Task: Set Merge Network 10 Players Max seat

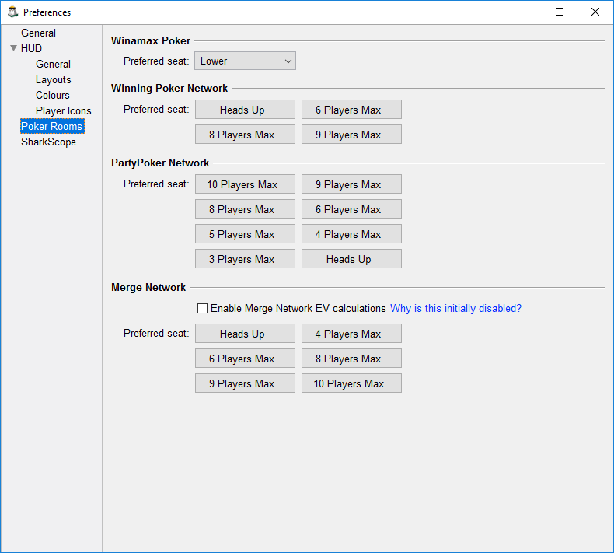Action: [x=351, y=383]
